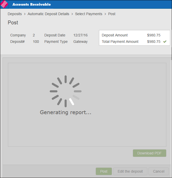This screenshot has width=172, height=178.
Task: Click the Deposit Date label
Action: (55, 35)
